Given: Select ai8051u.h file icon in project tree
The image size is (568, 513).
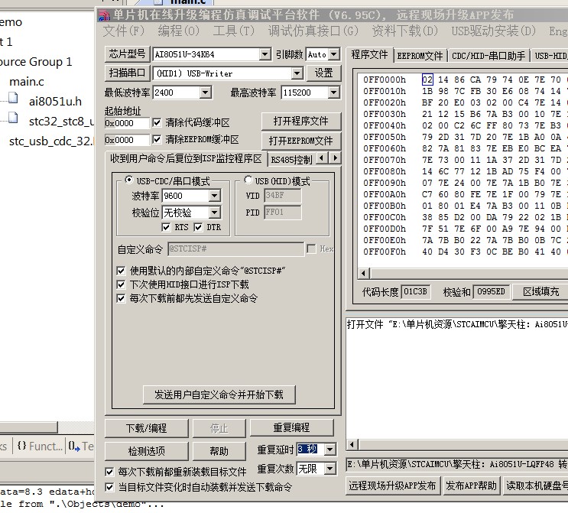Looking at the screenshot, I should (x=13, y=99).
